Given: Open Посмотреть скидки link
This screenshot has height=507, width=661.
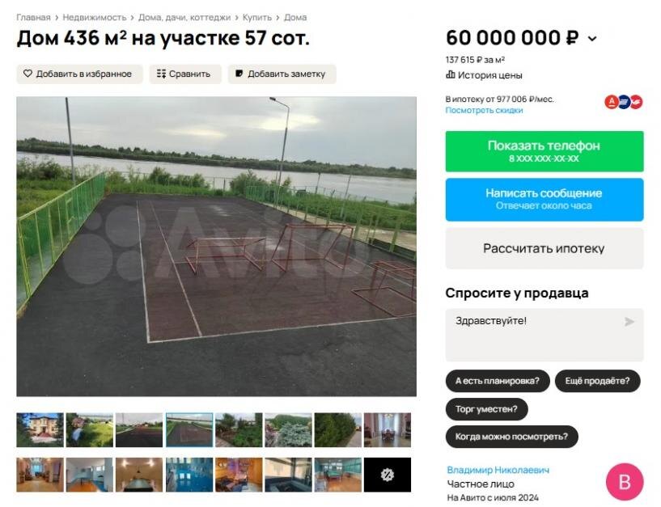Looking at the screenshot, I should click(484, 111).
